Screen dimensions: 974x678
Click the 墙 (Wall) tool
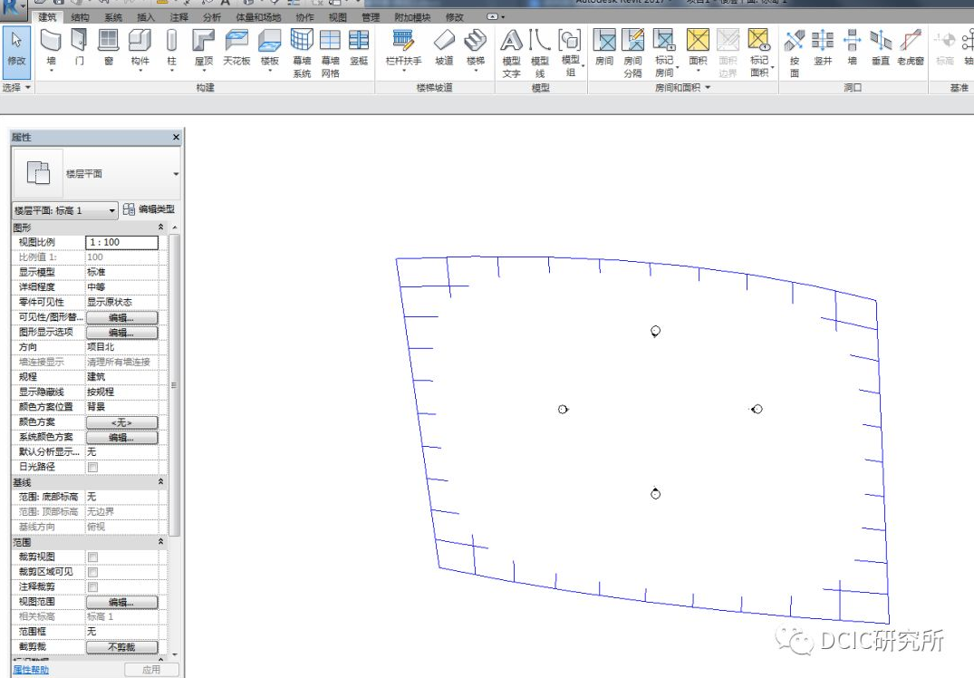tap(51, 48)
